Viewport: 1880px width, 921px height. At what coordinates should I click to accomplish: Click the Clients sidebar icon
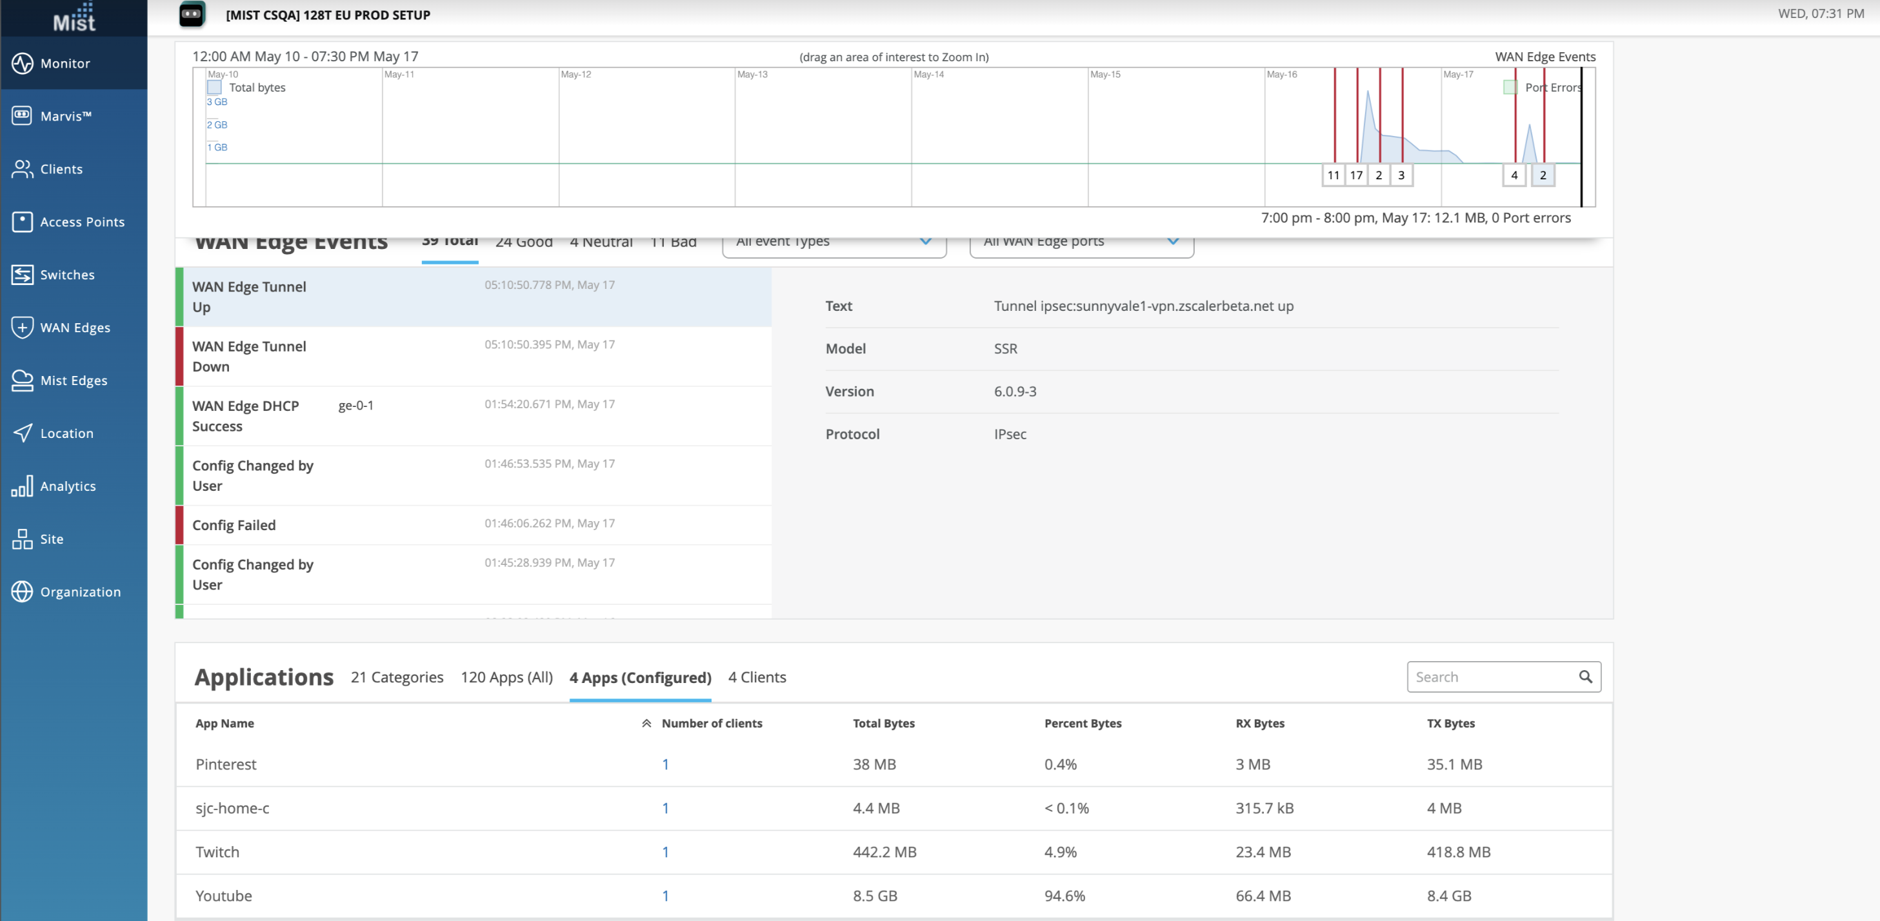tap(22, 170)
